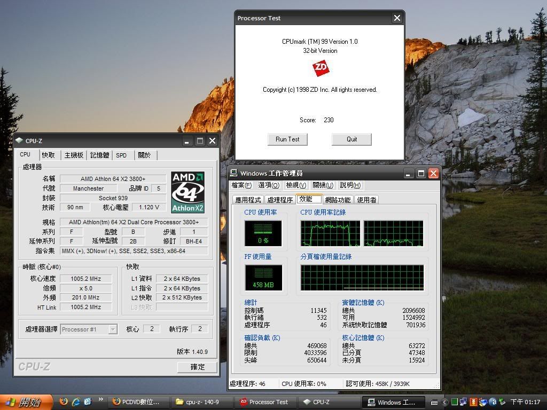Open Firefox from the quick launch bar
Viewport: 547px width, 410px height.
tap(64, 401)
